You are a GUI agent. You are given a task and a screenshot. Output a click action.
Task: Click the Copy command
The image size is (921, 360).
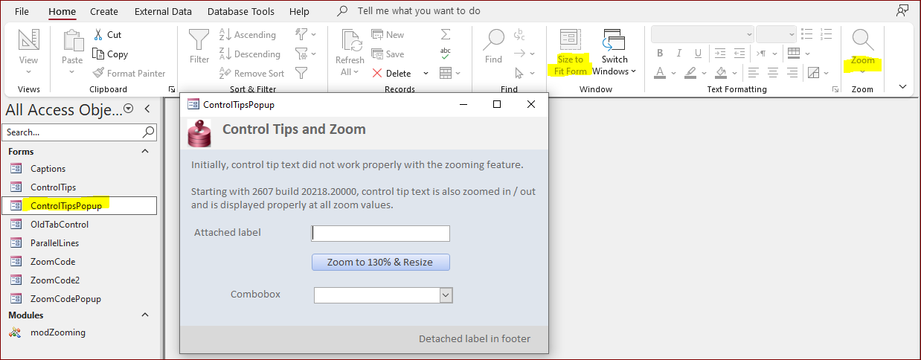click(110, 54)
